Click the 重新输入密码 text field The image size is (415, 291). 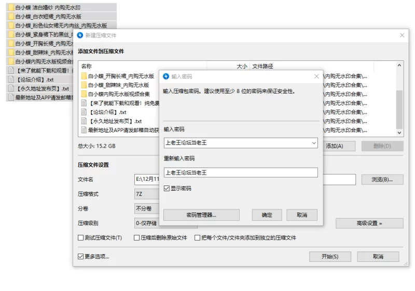click(x=241, y=173)
